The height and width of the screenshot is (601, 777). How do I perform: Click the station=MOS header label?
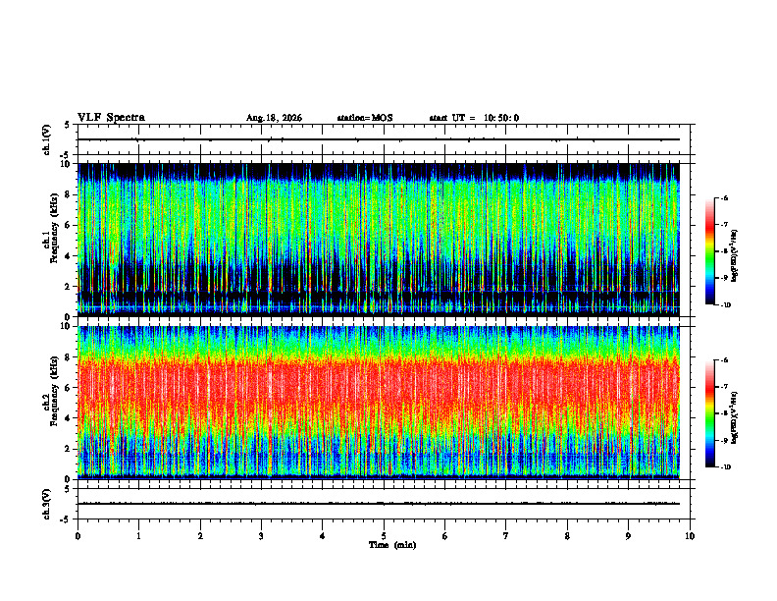click(x=365, y=118)
